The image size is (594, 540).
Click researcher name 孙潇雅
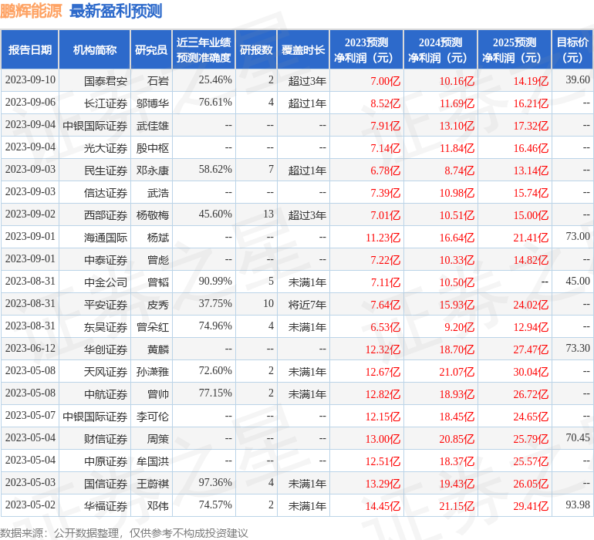153,371
